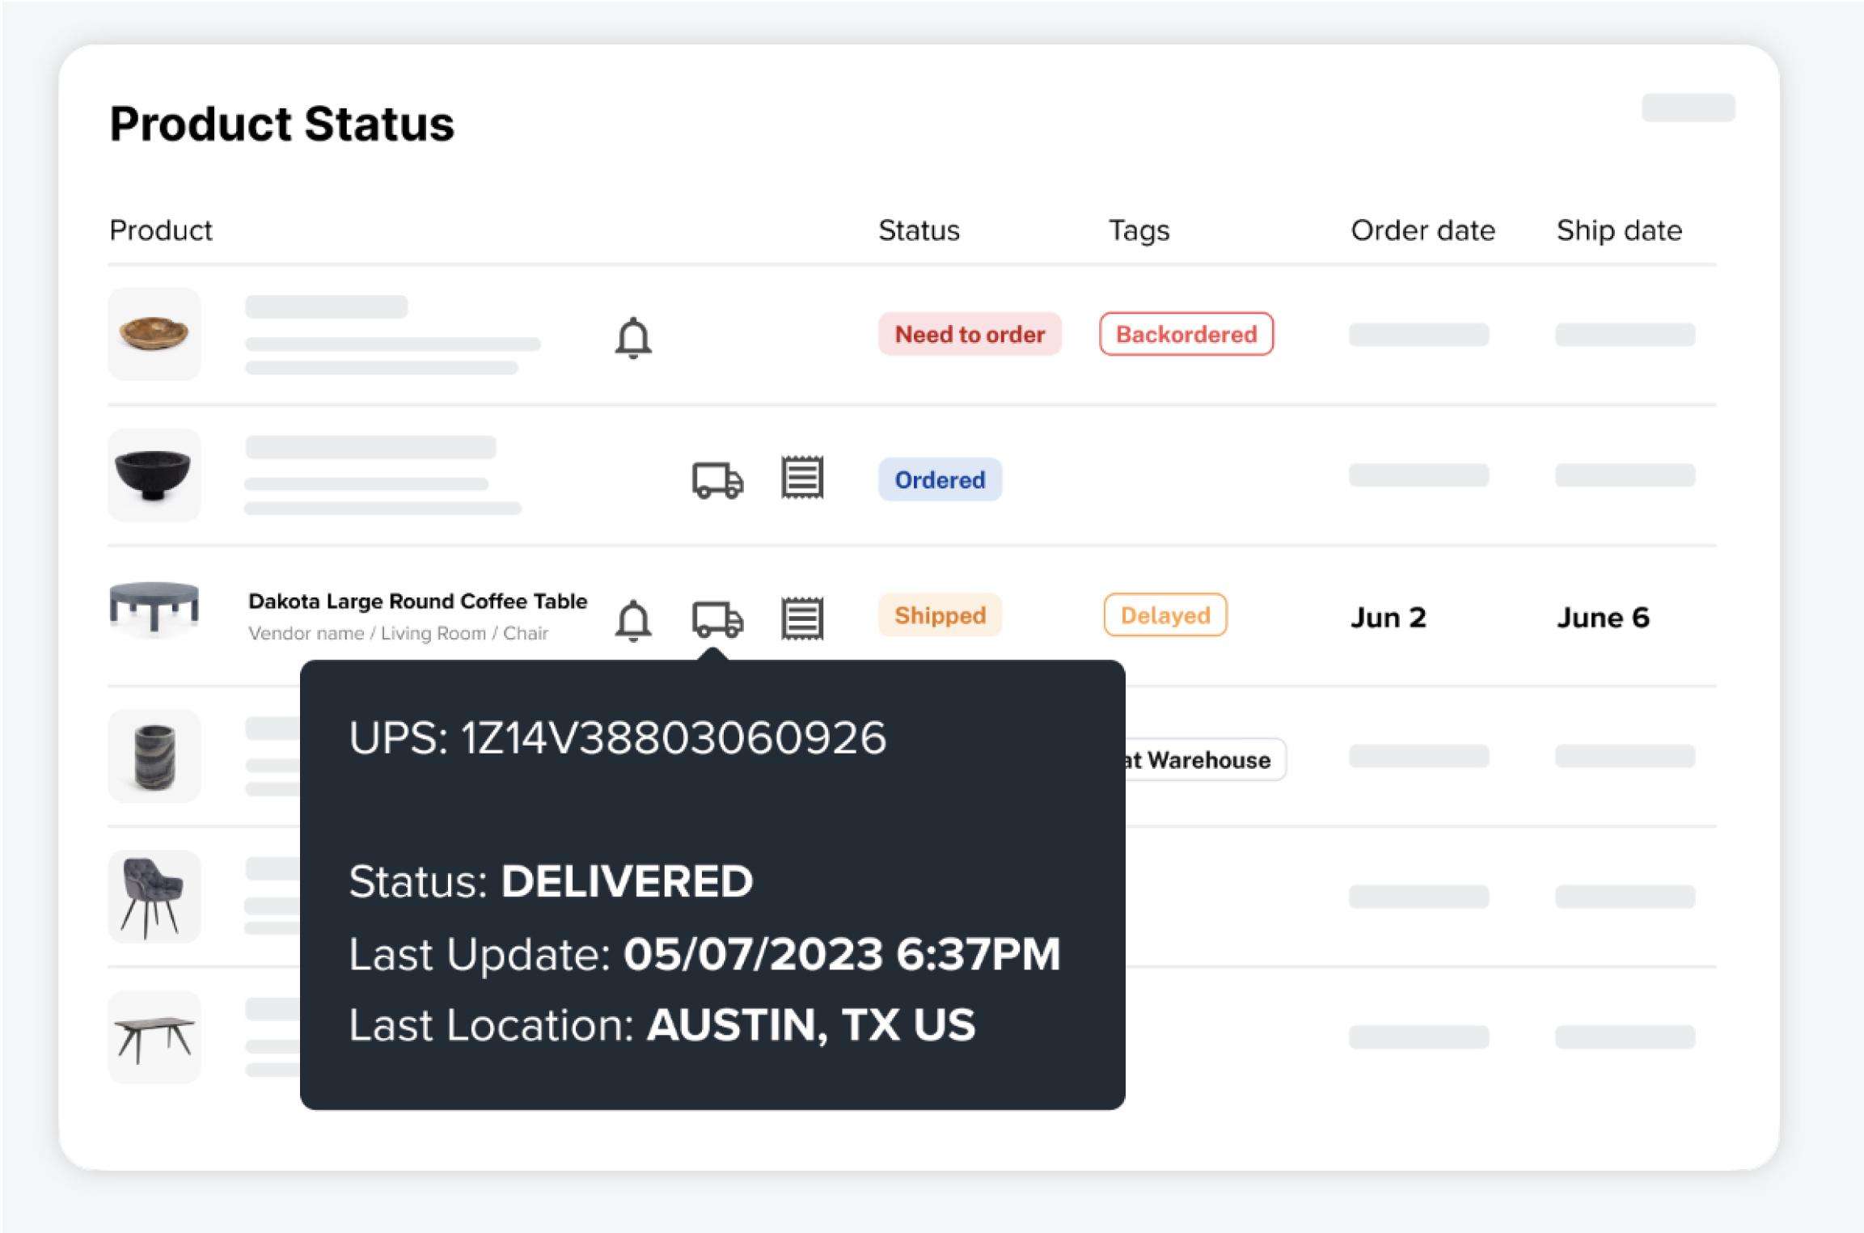Open wooden bowl product thumbnail

pyautogui.click(x=154, y=334)
